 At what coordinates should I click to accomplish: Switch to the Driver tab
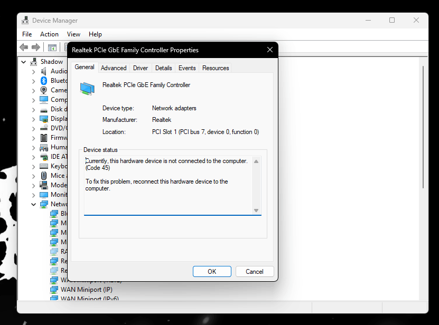(140, 68)
